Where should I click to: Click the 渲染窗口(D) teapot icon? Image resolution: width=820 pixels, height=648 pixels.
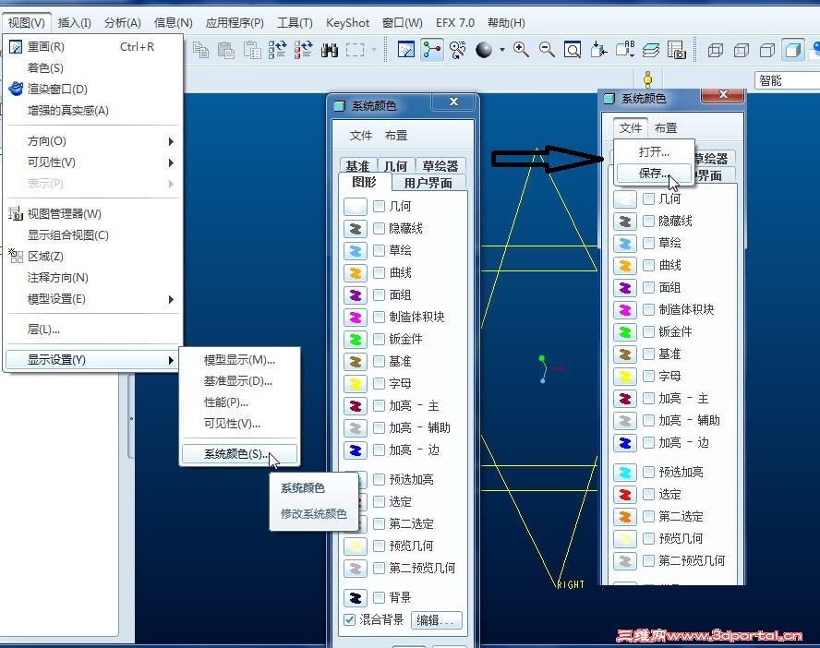(16, 89)
